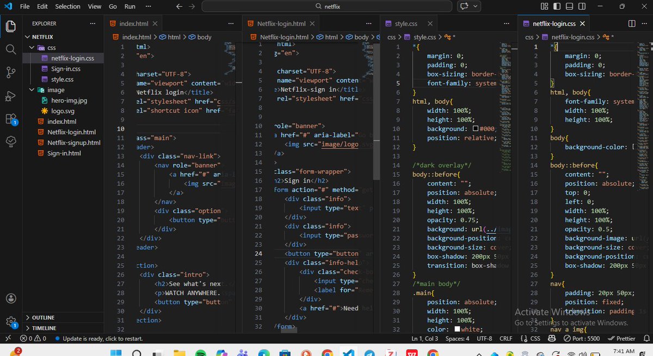Go back using the navigation arrow

pos(179,7)
